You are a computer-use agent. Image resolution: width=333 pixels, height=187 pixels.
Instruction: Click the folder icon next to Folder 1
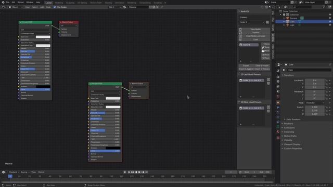(x=267, y=22)
